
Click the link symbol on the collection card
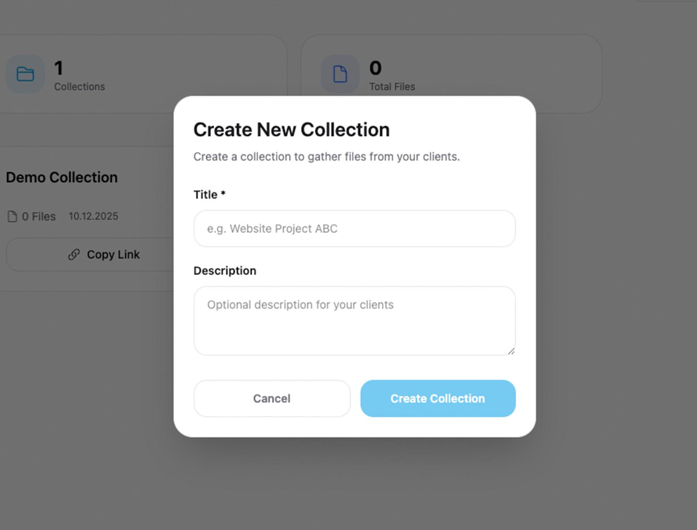[x=73, y=254]
